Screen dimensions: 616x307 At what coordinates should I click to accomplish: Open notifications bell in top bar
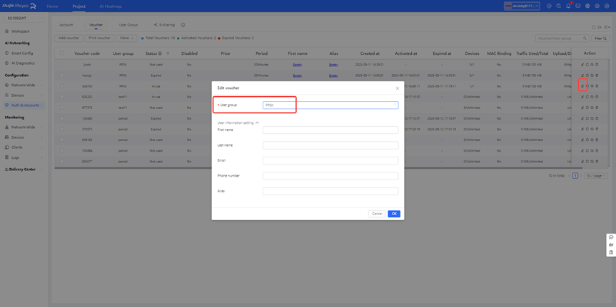click(x=568, y=6)
